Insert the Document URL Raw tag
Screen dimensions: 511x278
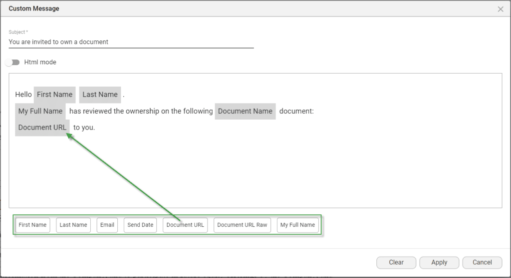coord(242,225)
